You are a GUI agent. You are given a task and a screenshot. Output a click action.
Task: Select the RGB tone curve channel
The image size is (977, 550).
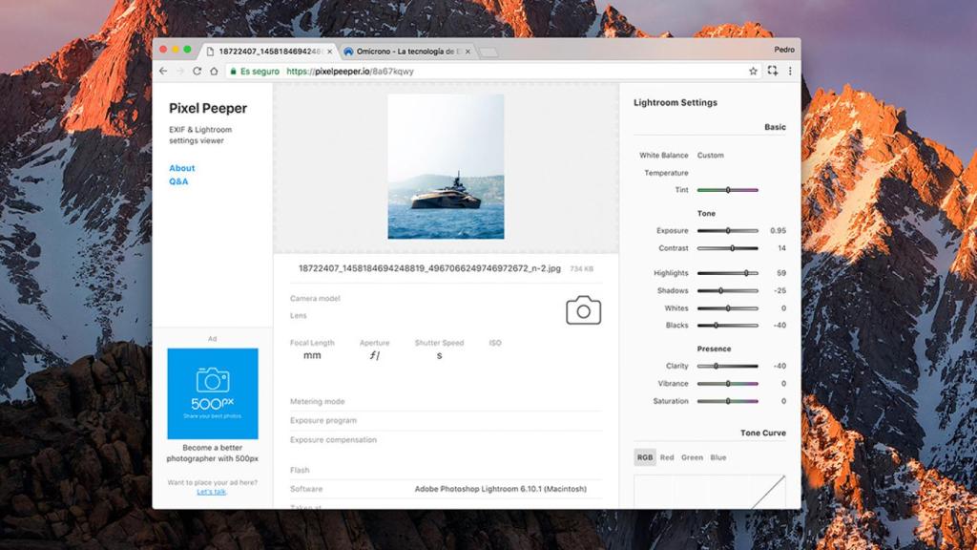pos(645,457)
